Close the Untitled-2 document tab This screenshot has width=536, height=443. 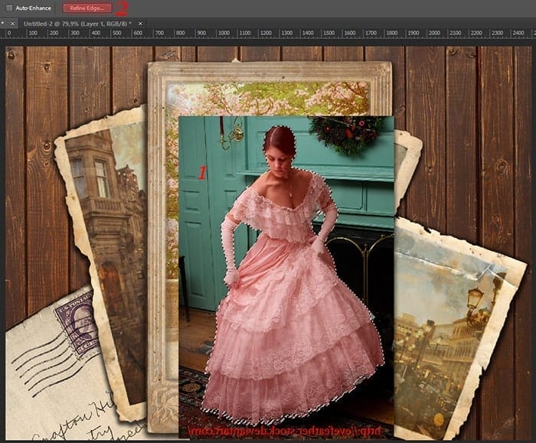(140, 24)
